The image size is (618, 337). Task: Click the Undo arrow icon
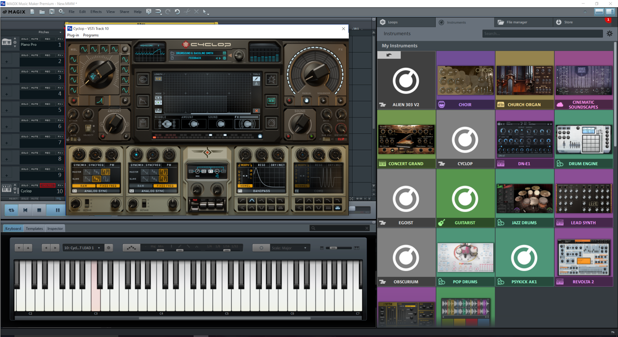point(177,12)
